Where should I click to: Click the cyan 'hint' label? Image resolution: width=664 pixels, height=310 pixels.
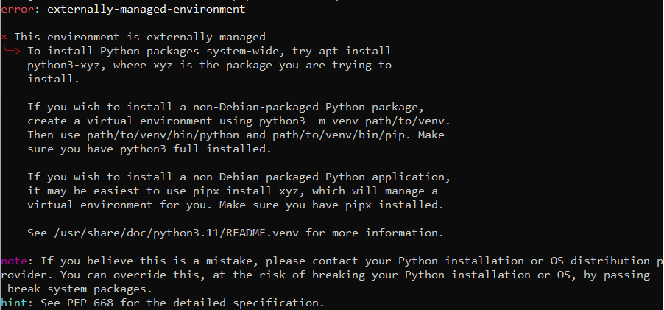13,303
